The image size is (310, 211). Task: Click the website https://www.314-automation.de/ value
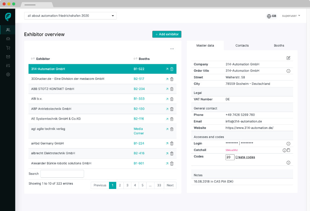249,128
